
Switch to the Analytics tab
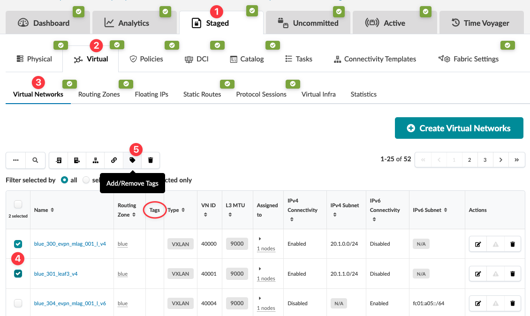click(134, 23)
